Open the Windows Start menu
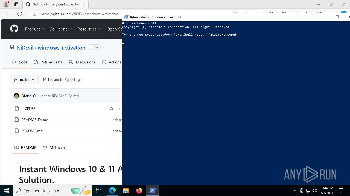Screen dimensions: 350x196 [x=7, y=191]
